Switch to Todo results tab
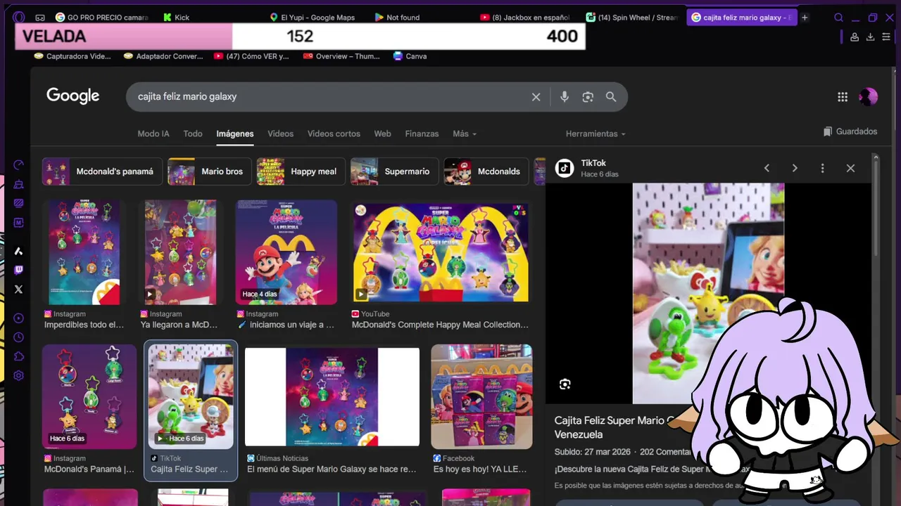This screenshot has height=506, width=901. point(193,134)
